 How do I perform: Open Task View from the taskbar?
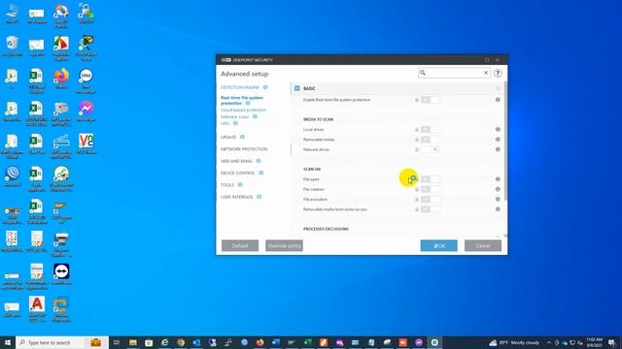[117, 342]
